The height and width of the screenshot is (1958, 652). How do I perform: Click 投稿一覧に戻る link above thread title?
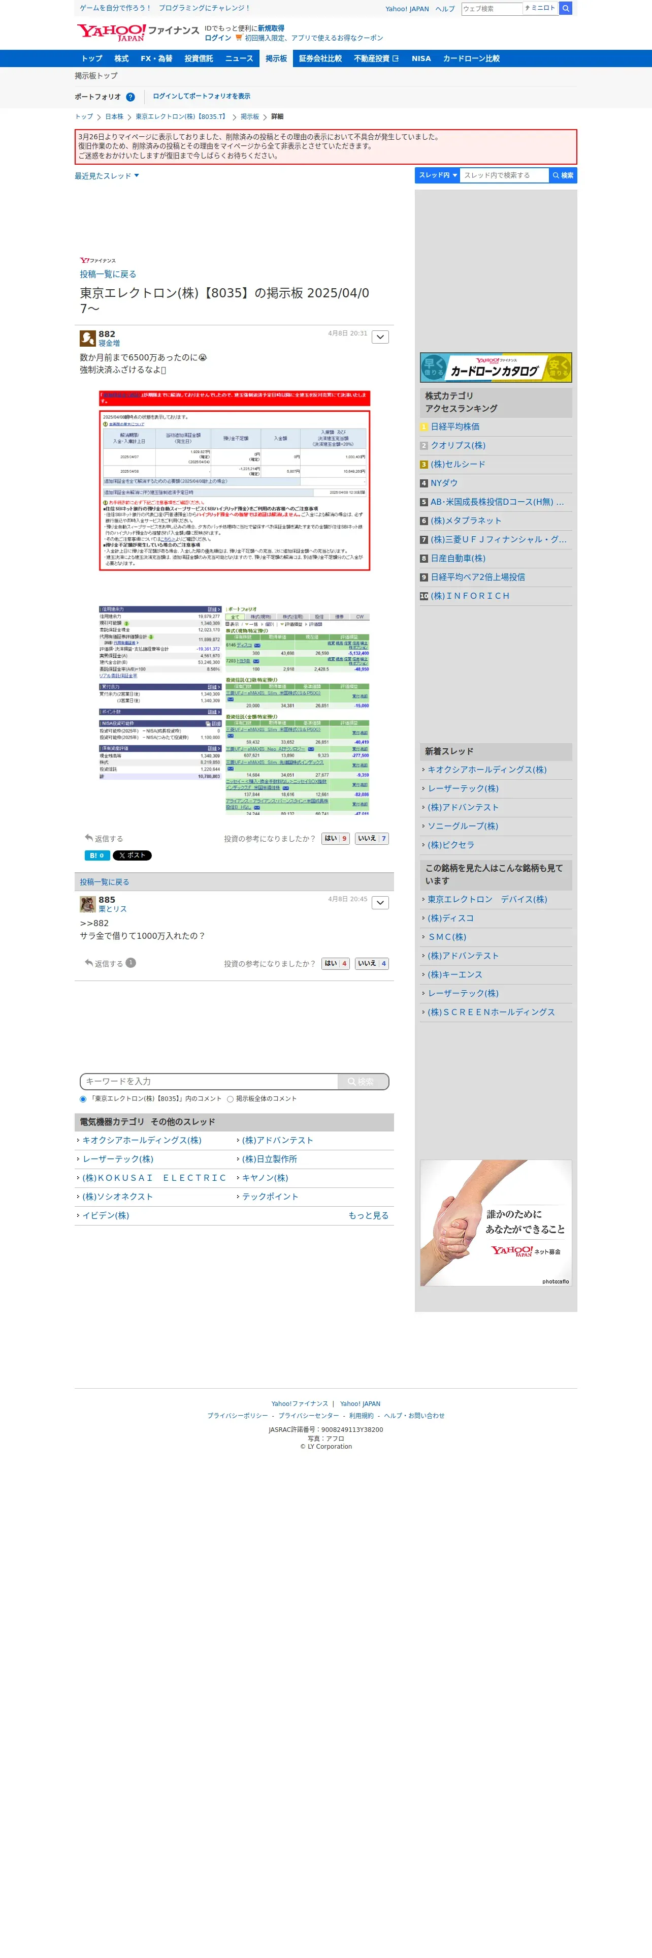pos(108,274)
